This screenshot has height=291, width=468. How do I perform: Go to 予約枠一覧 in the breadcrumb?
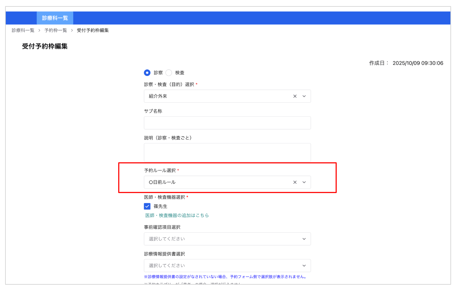click(56, 30)
